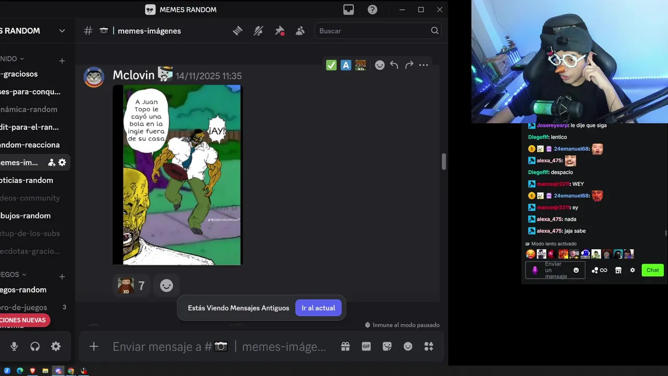The height and width of the screenshot is (376, 668).
Task: Open stream chat settings gear
Action: (x=633, y=270)
